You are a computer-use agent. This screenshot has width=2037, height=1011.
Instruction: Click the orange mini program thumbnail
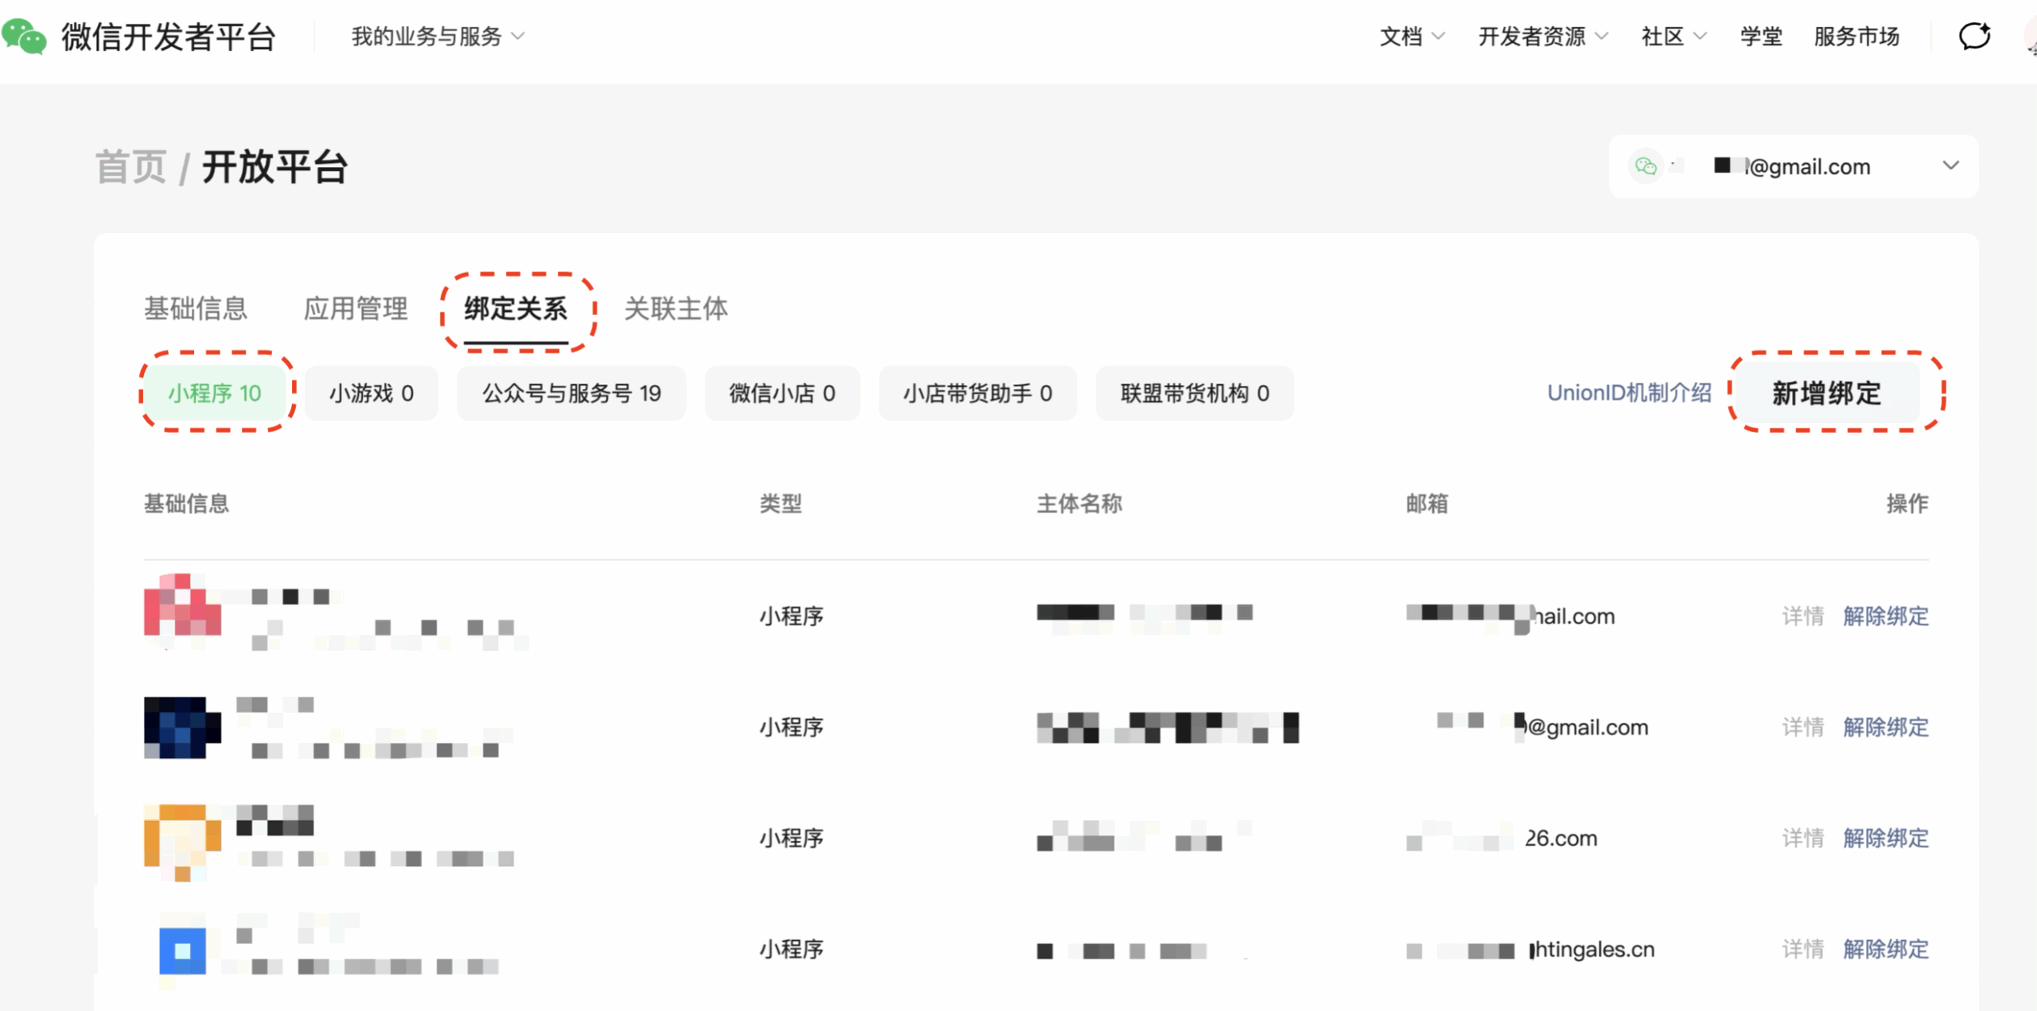coord(182,839)
